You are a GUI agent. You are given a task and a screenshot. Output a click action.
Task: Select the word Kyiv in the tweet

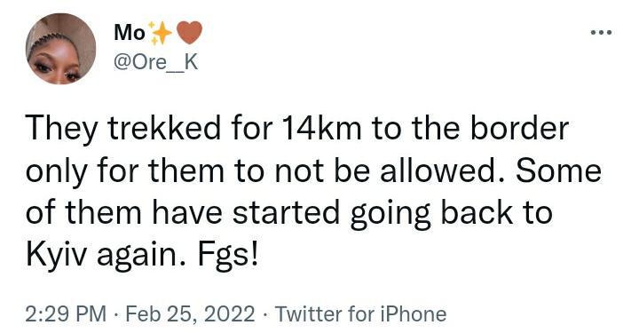point(56,256)
